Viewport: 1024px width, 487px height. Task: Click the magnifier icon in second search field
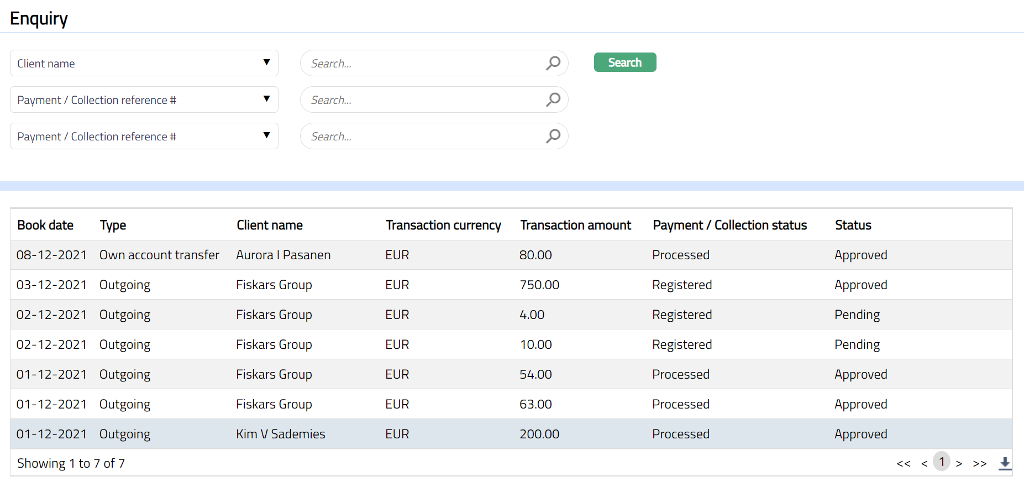point(553,100)
